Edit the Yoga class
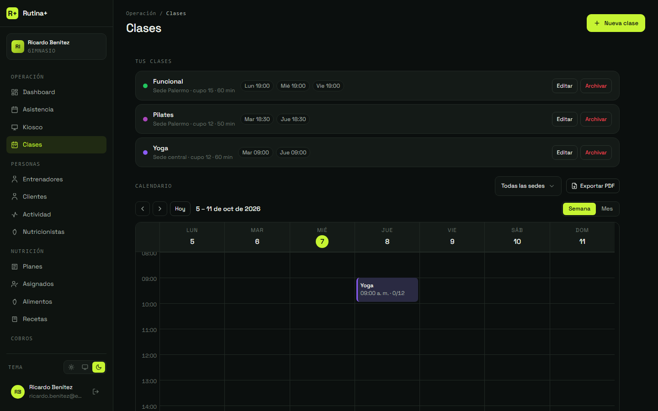This screenshot has height=411, width=658. pyautogui.click(x=565, y=153)
